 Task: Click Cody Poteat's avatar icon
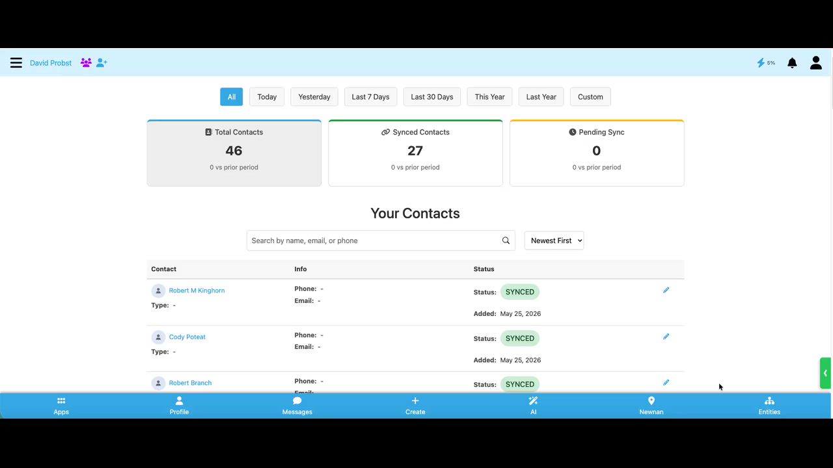click(157, 337)
